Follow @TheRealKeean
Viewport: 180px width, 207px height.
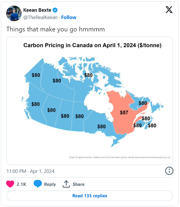69,17
